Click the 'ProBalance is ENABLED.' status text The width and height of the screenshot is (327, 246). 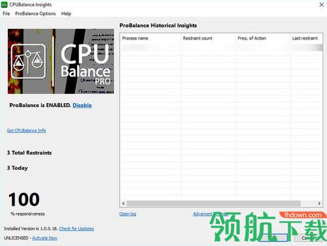(40, 105)
